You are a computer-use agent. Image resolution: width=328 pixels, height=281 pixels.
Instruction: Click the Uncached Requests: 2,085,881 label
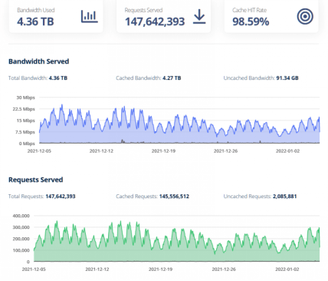(x=260, y=197)
